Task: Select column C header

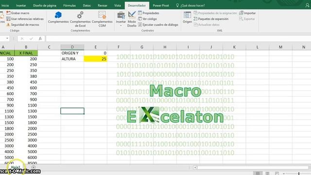Action: (49, 47)
